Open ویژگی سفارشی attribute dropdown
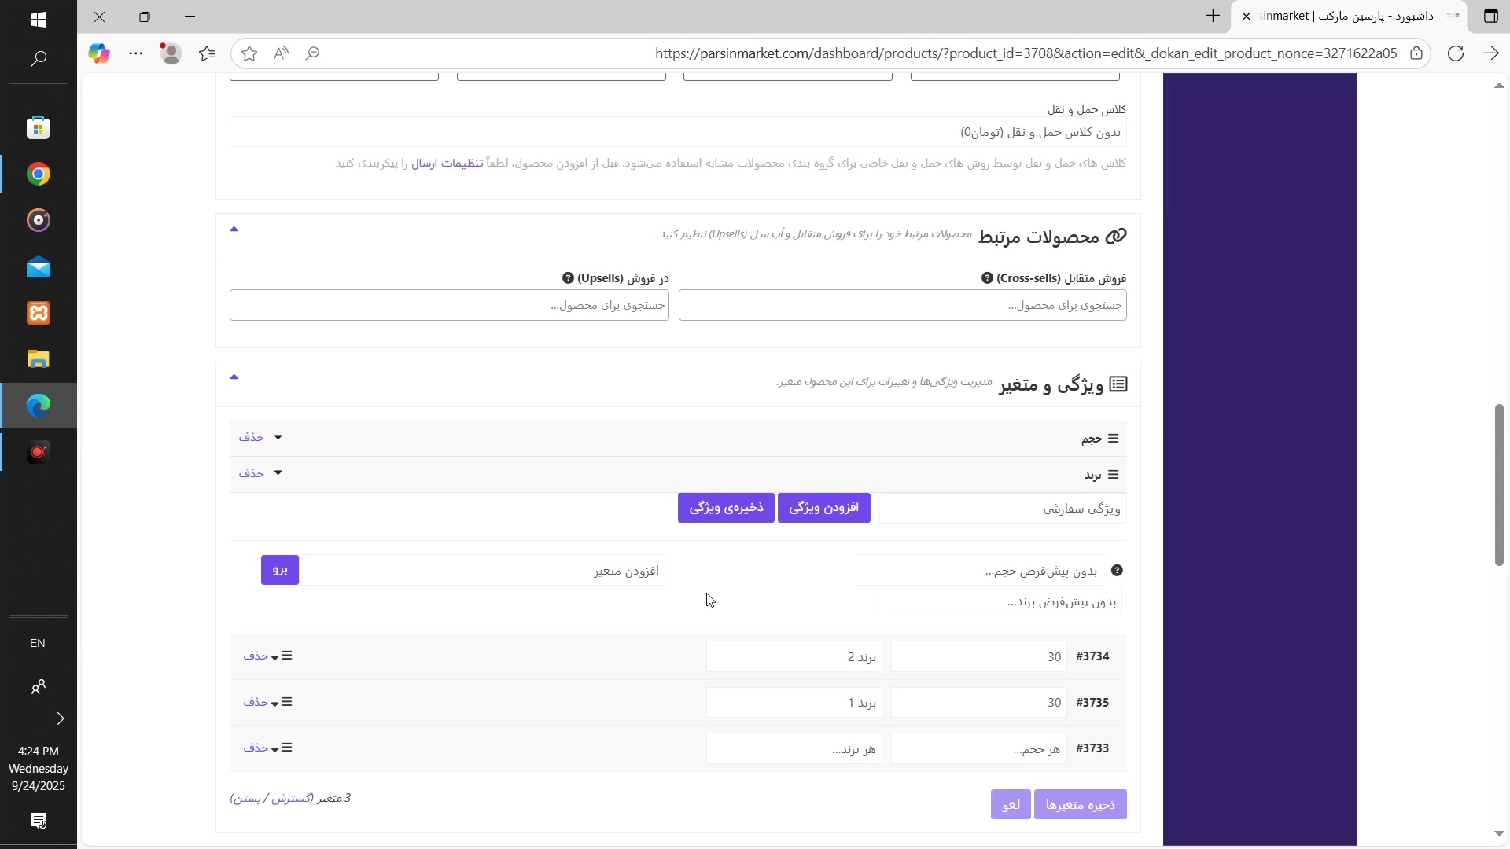The width and height of the screenshot is (1510, 849). click(x=1002, y=509)
